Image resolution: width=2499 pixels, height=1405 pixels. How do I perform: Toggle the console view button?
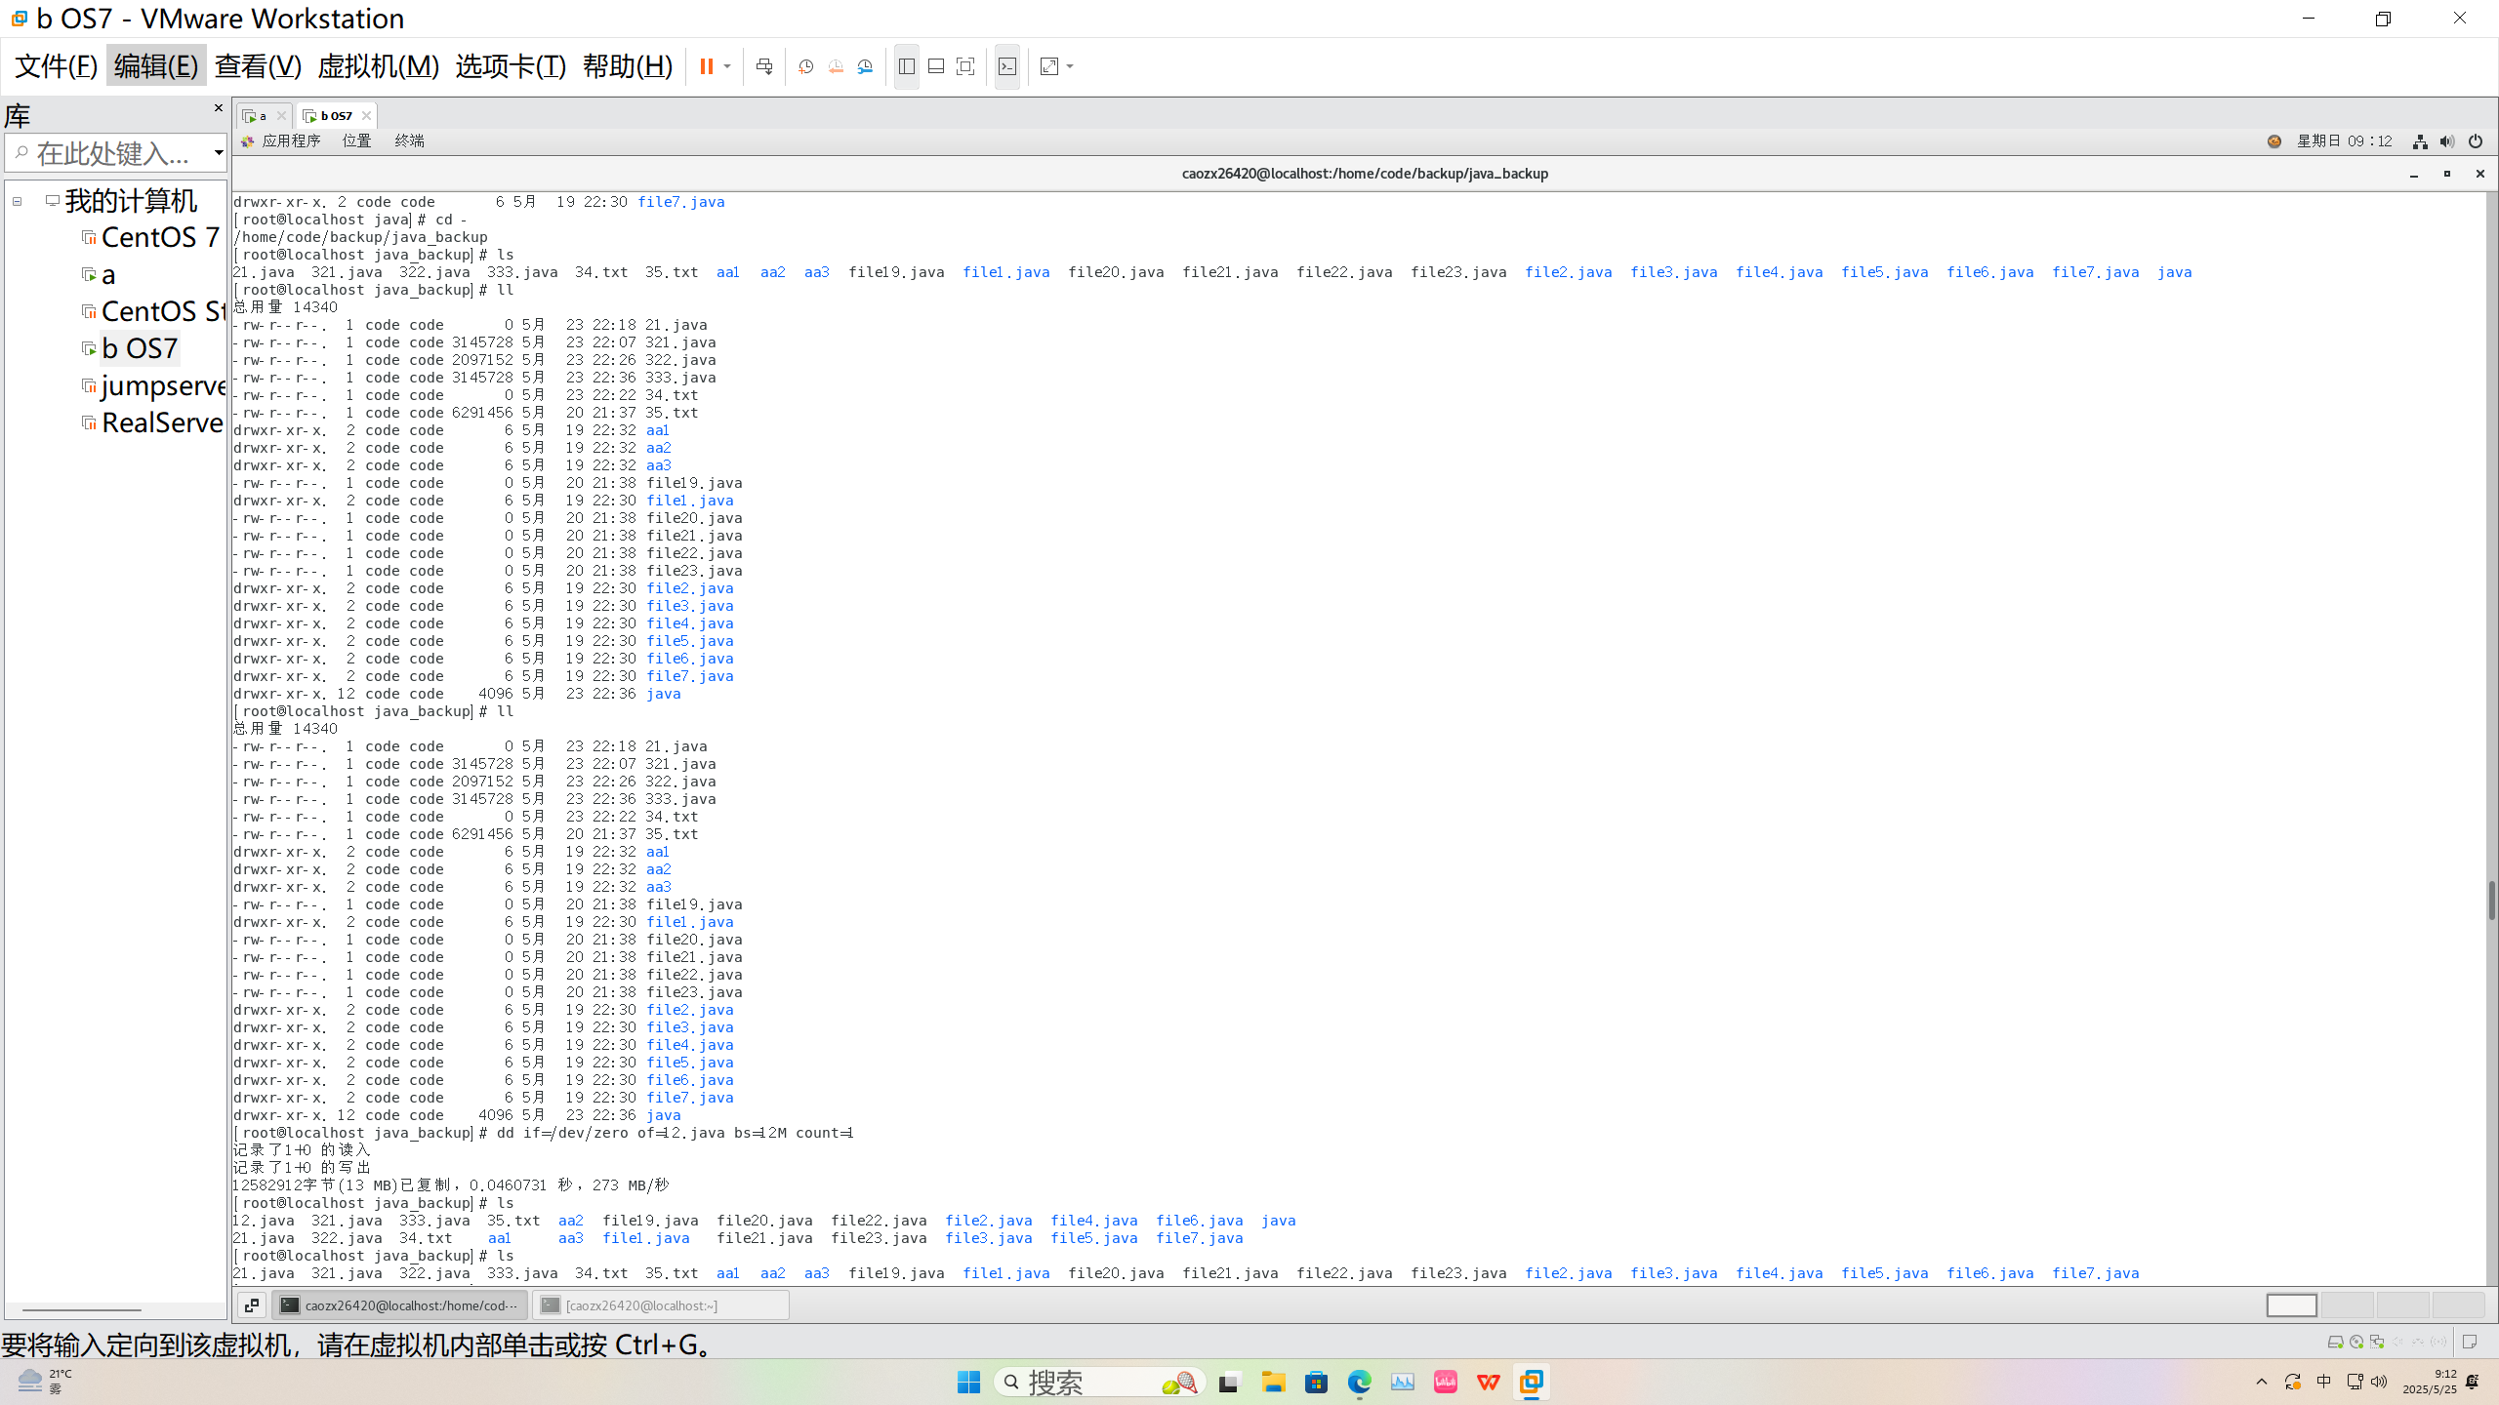1007,66
